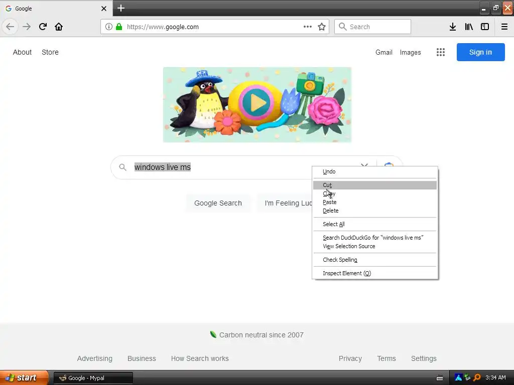This screenshot has height=385, width=514.
Task: Open page actions three-dot menu
Action: (x=308, y=27)
